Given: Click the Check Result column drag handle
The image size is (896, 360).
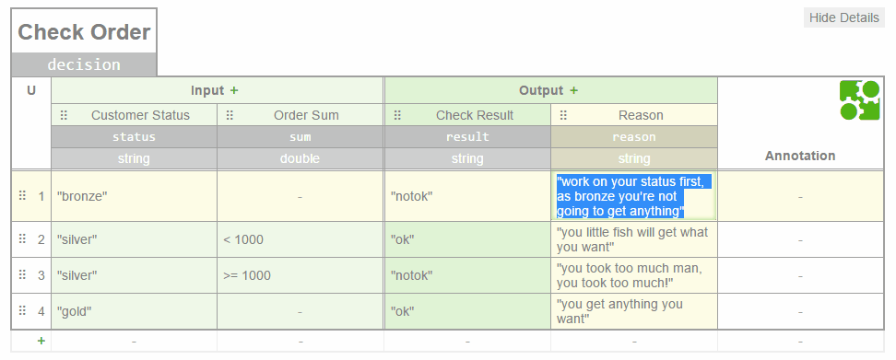Looking at the screenshot, I should point(397,115).
